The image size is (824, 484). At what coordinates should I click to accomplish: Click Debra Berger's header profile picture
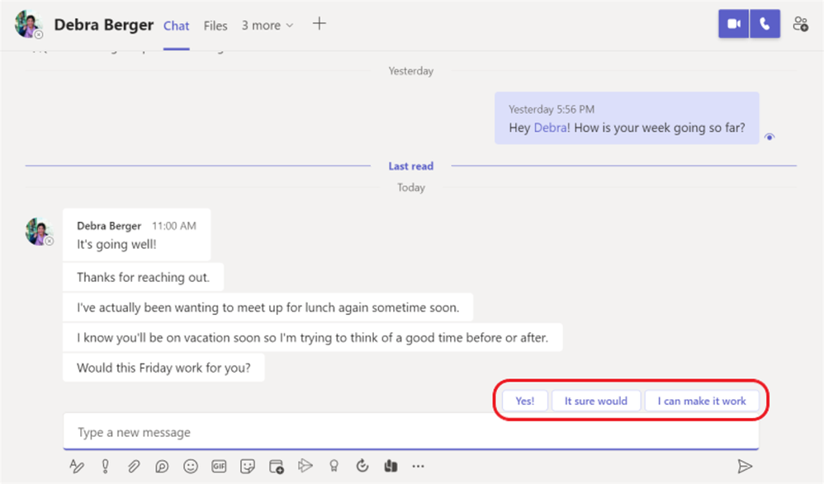(x=28, y=24)
